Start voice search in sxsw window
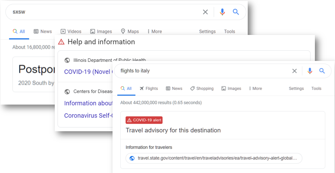 [222, 12]
